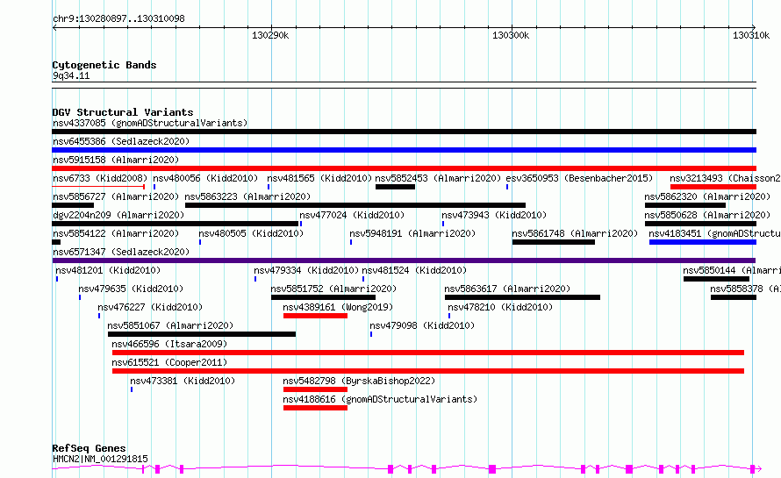Select the black bar for dgv2204n209
The image size is (781, 478).
pyautogui.click(x=175, y=224)
